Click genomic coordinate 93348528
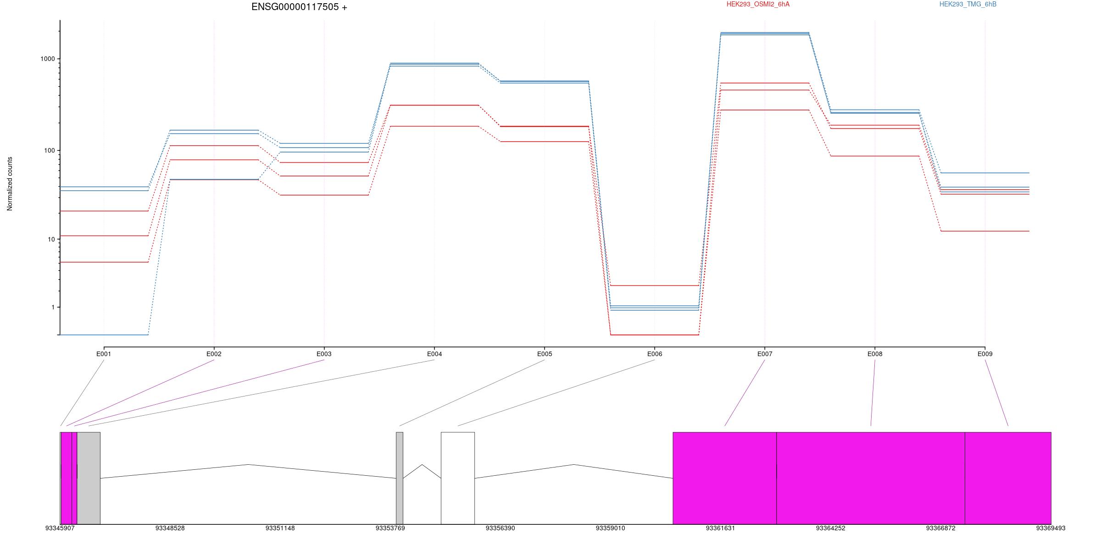1101x550 pixels. (x=170, y=528)
